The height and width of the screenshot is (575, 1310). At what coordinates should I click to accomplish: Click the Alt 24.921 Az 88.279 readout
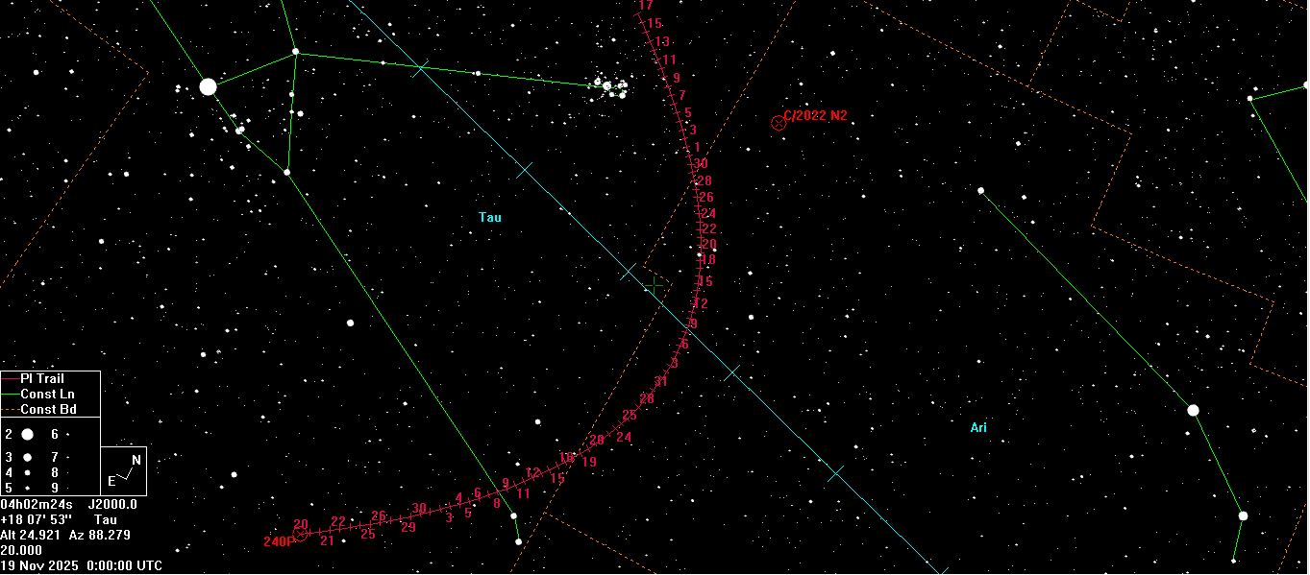click(65, 535)
